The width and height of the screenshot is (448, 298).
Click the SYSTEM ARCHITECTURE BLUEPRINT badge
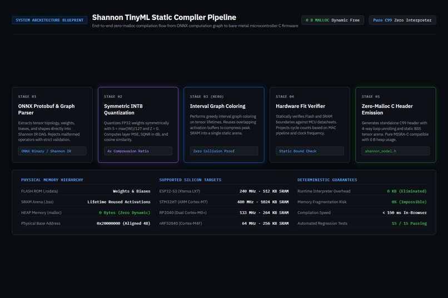49,20
